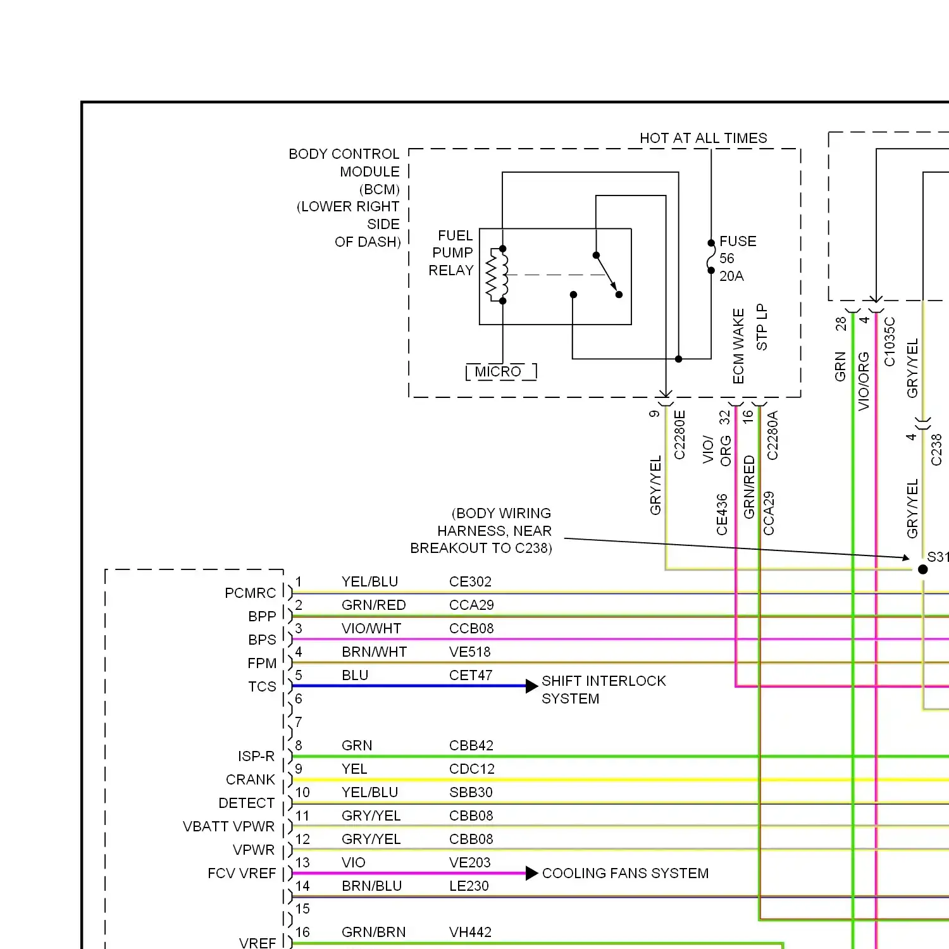Select circuit code CBB42
Screen dimensions: 949x949
point(471,745)
